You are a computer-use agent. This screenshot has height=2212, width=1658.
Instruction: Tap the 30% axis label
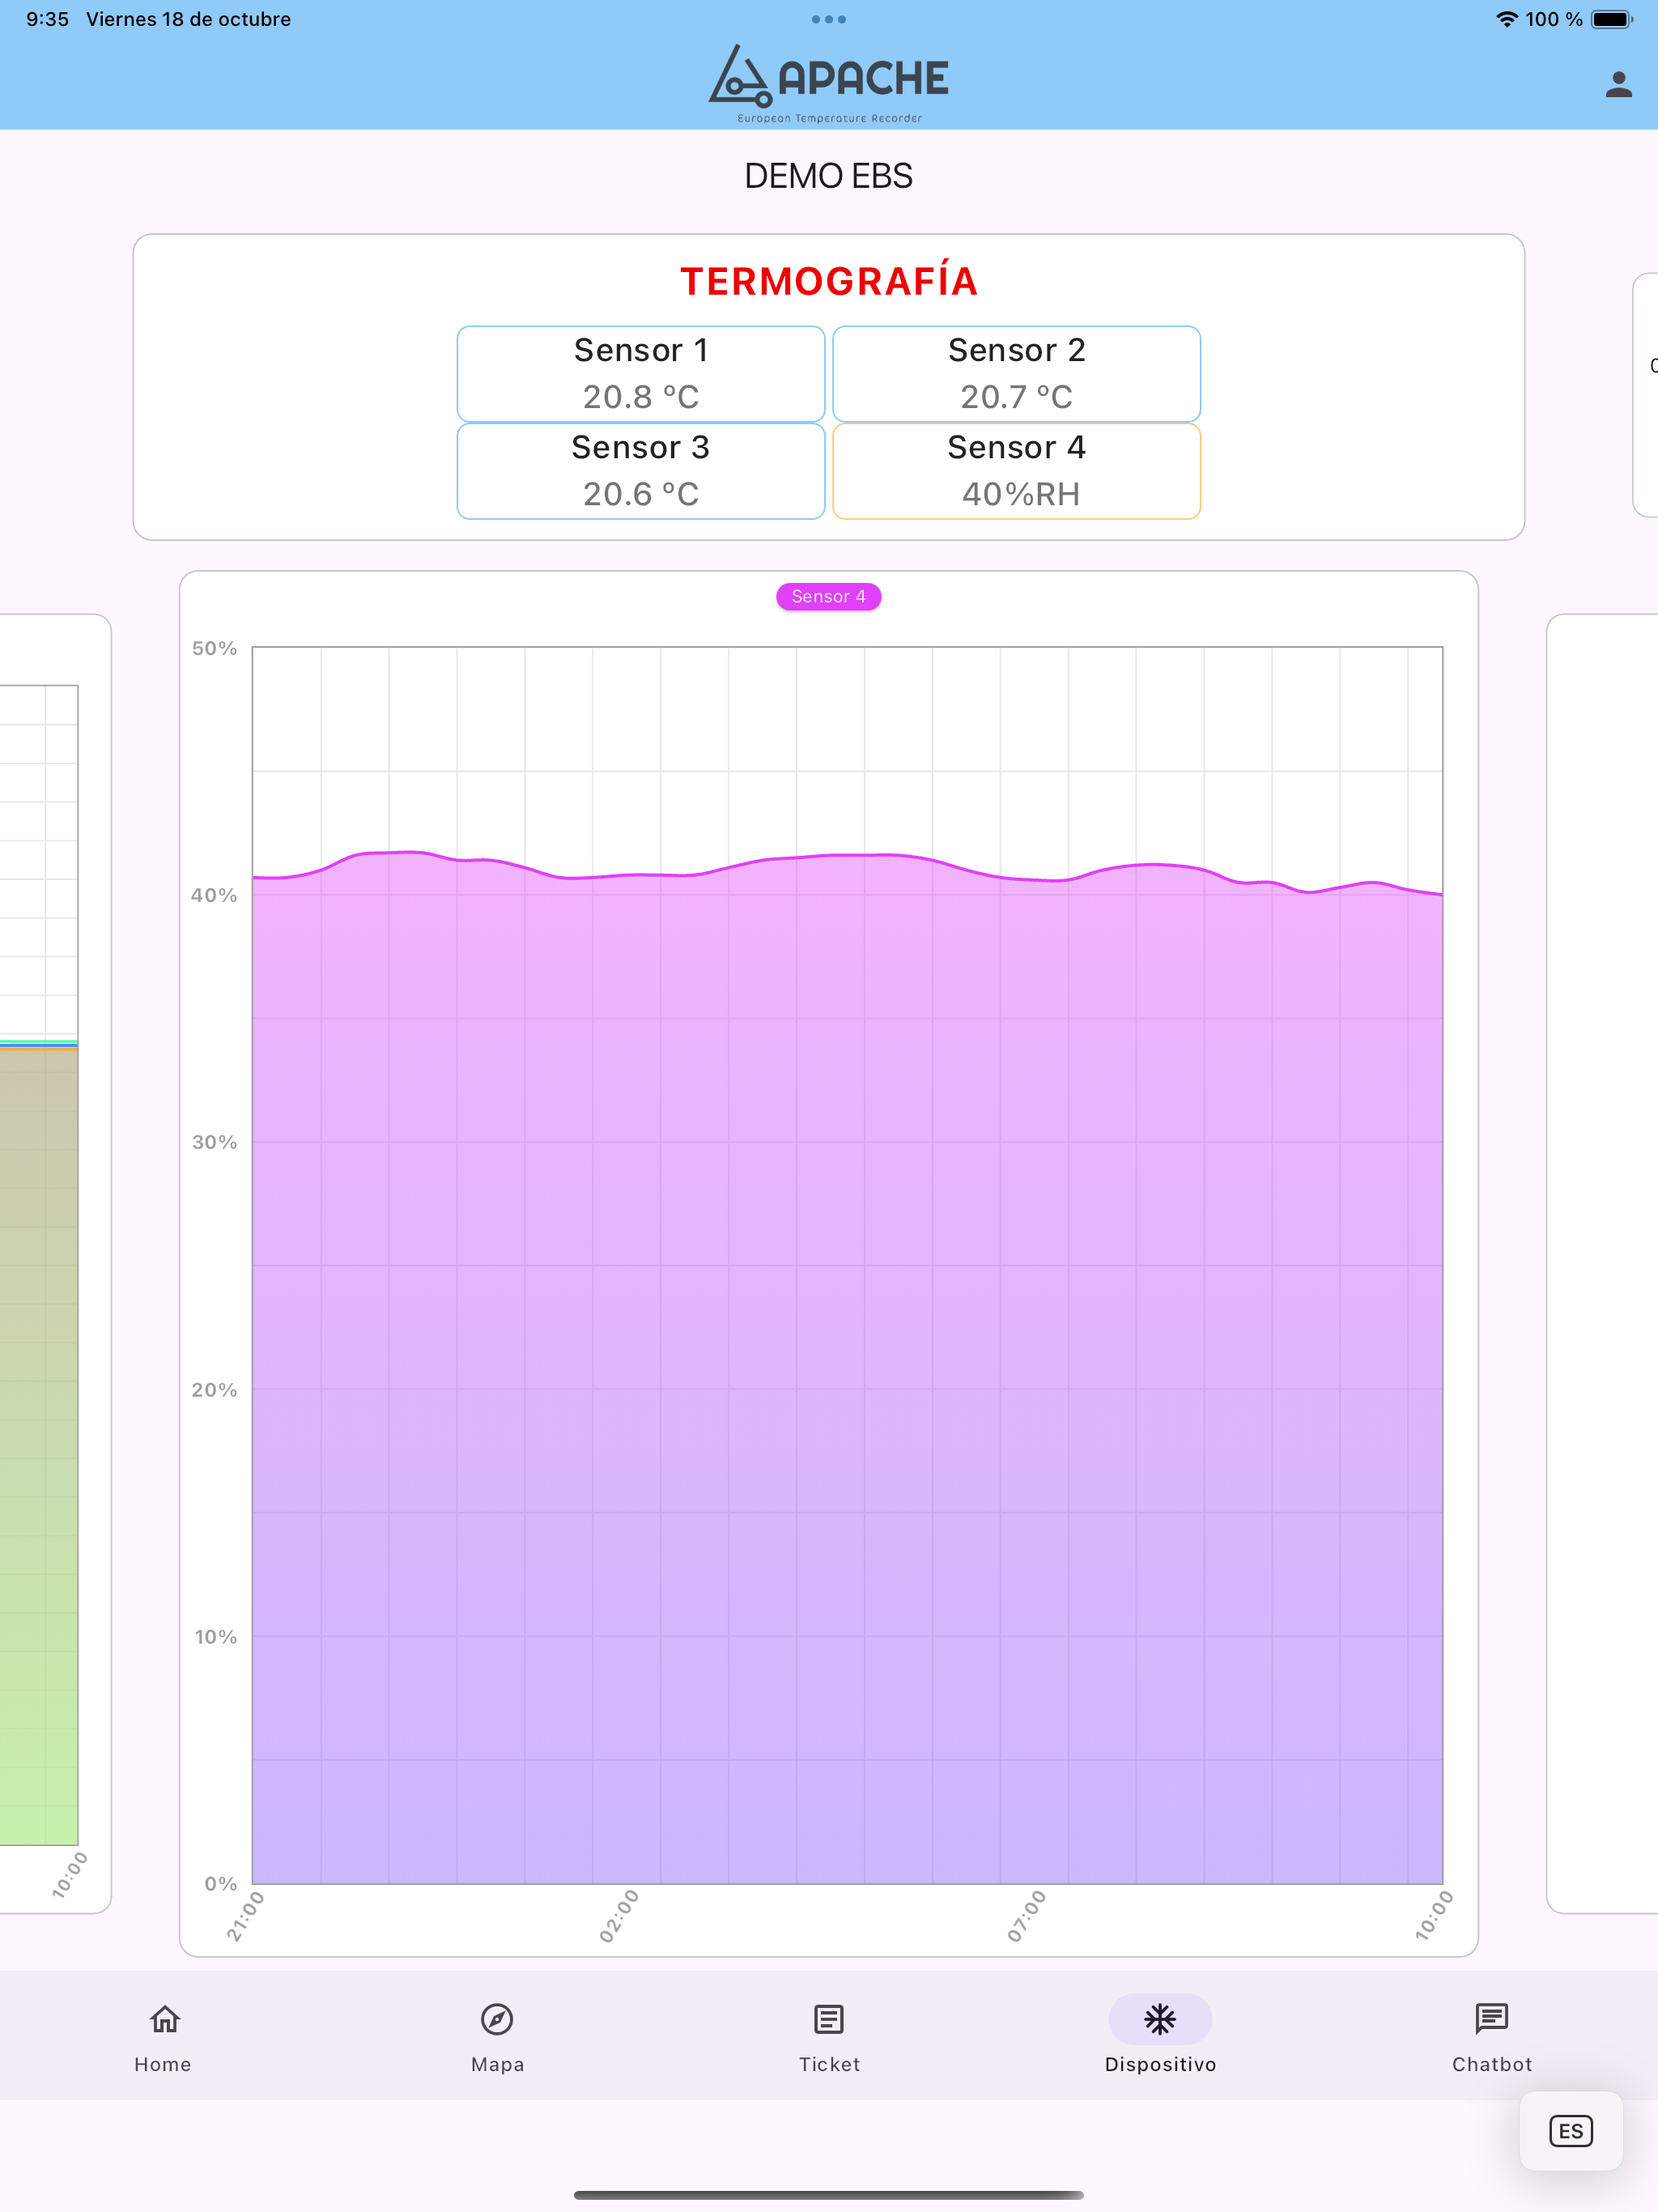click(214, 1142)
